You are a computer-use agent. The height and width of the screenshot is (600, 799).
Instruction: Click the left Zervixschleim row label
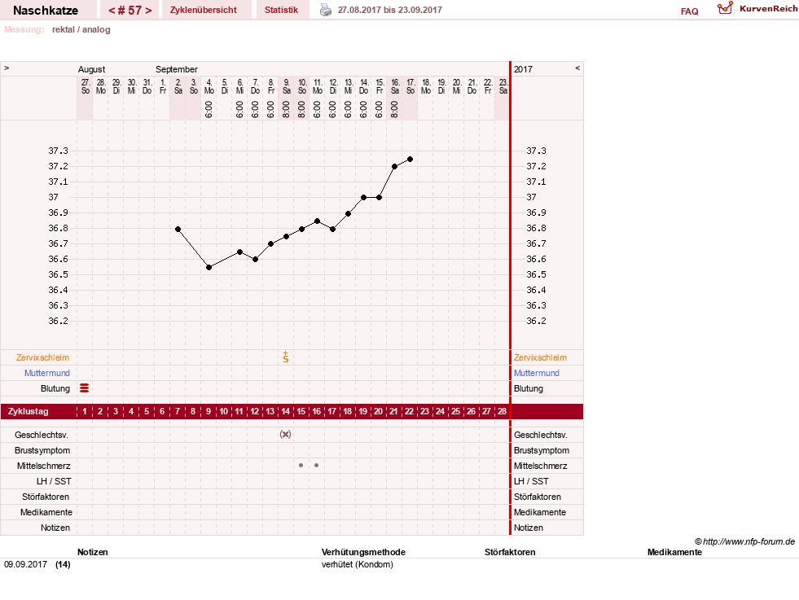(x=42, y=357)
